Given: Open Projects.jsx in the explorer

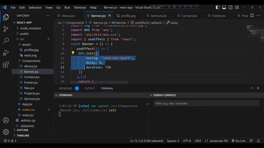Looking at the screenshot, I should click(x=32, y=93).
